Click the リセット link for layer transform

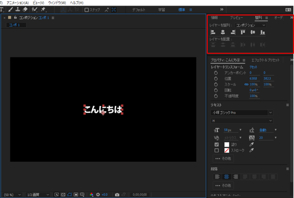coord(253,67)
